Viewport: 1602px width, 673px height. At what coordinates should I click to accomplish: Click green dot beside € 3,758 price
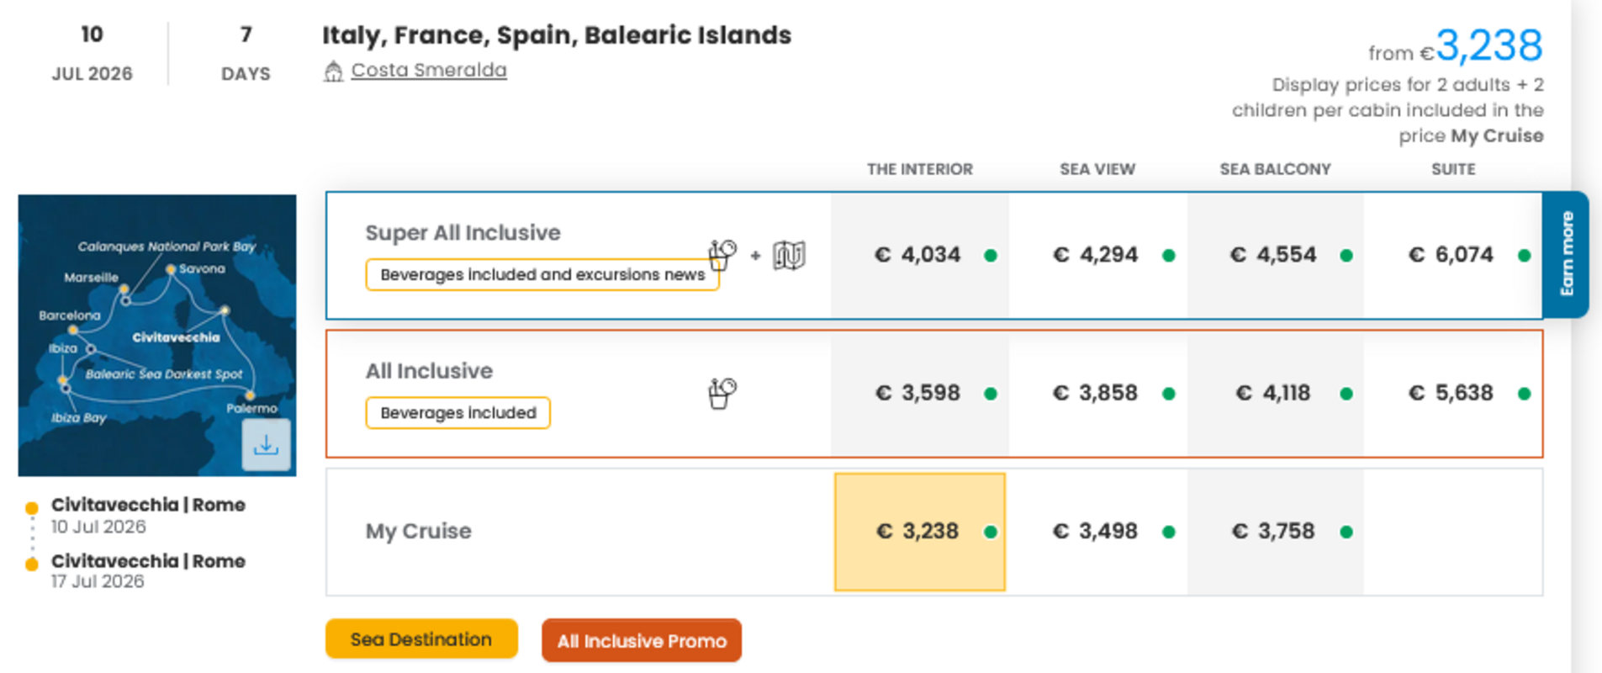(1346, 532)
